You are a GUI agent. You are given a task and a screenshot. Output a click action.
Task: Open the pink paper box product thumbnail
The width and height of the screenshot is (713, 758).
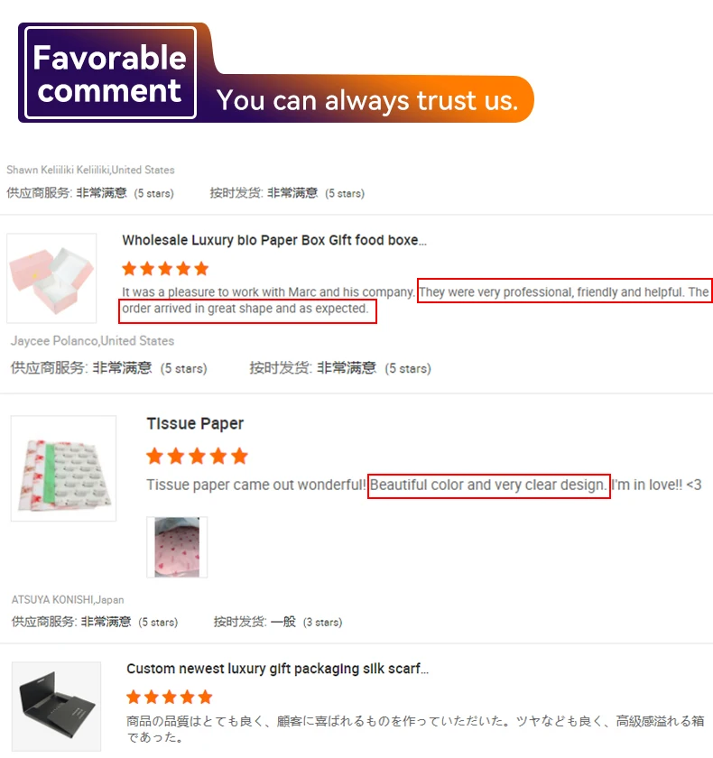[51, 278]
